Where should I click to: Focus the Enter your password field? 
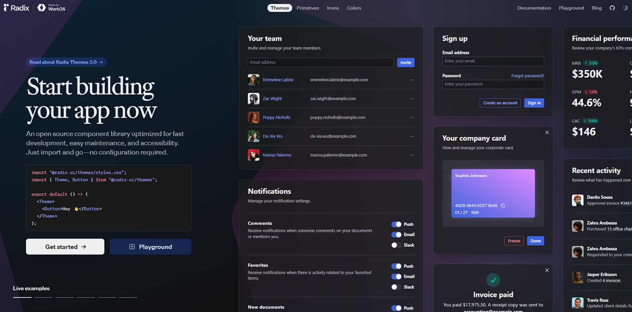click(493, 84)
